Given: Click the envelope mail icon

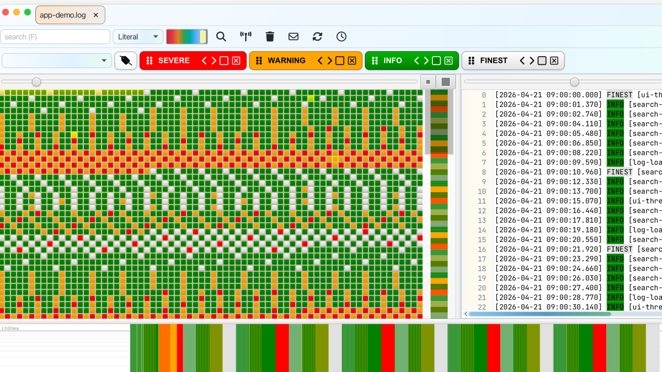Looking at the screenshot, I should point(293,37).
